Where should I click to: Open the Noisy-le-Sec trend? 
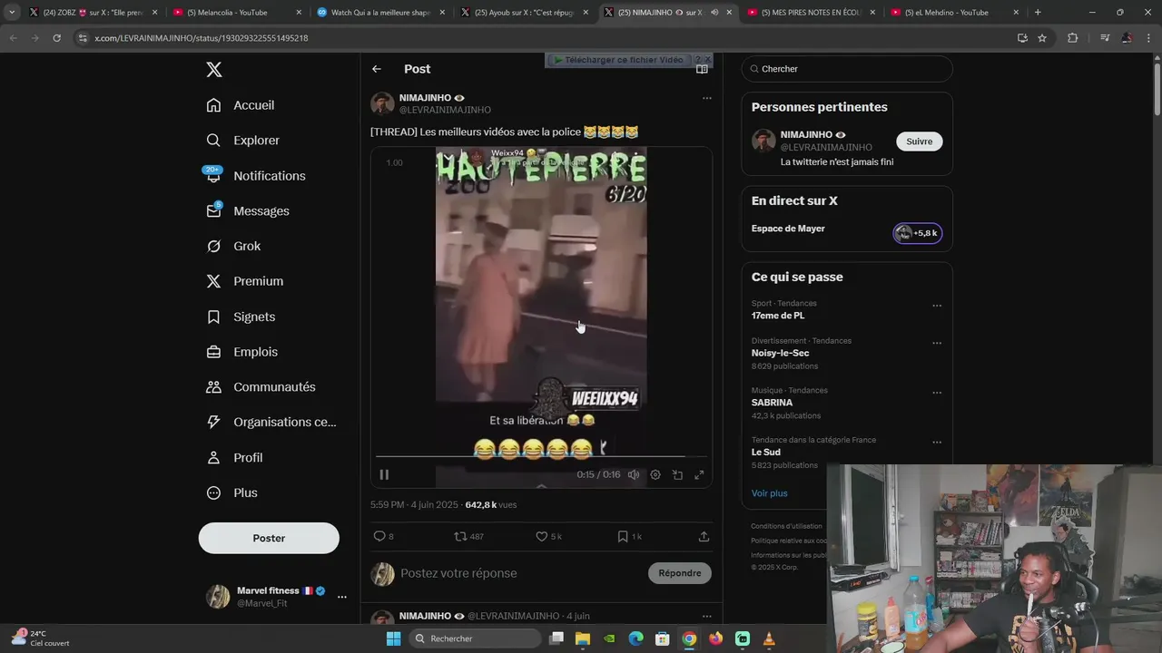(780, 354)
